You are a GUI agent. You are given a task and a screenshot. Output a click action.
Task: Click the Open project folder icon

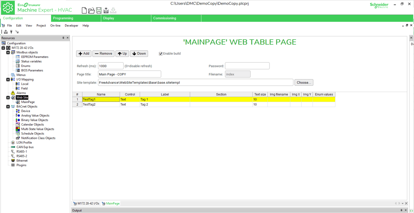point(91,10)
